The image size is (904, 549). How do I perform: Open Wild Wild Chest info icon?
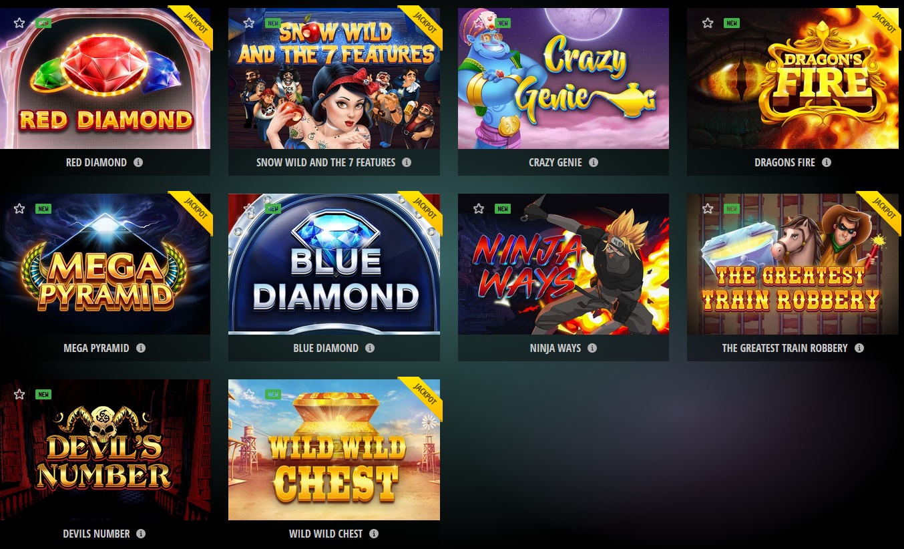point(374,534)
